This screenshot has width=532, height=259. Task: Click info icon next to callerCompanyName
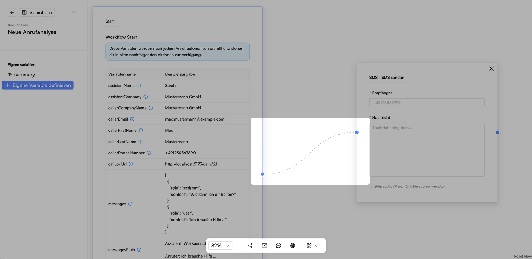click(151, 108)
